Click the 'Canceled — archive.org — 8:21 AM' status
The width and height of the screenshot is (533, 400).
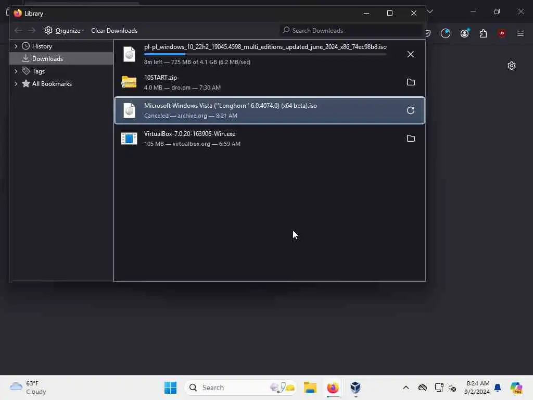(x=191, y=116)
